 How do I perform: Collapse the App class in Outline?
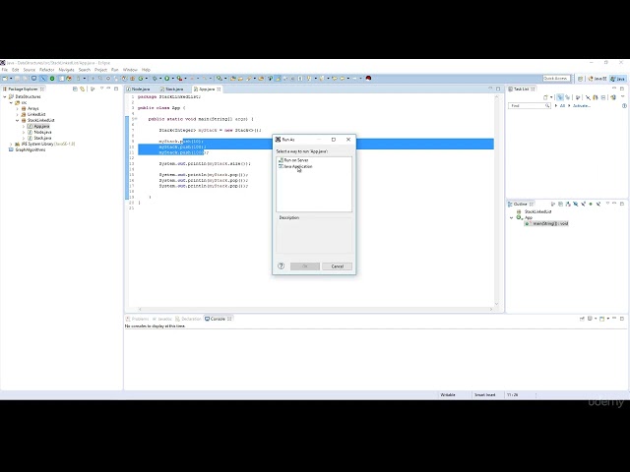(512, 217)
